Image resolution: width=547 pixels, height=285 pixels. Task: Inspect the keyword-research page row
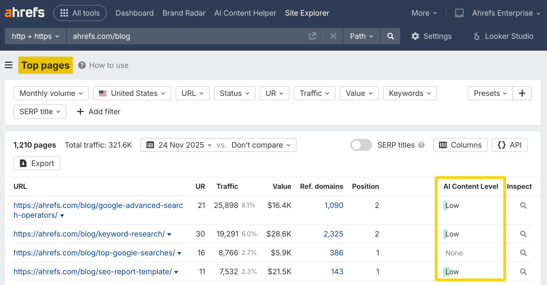pos(523,234)
